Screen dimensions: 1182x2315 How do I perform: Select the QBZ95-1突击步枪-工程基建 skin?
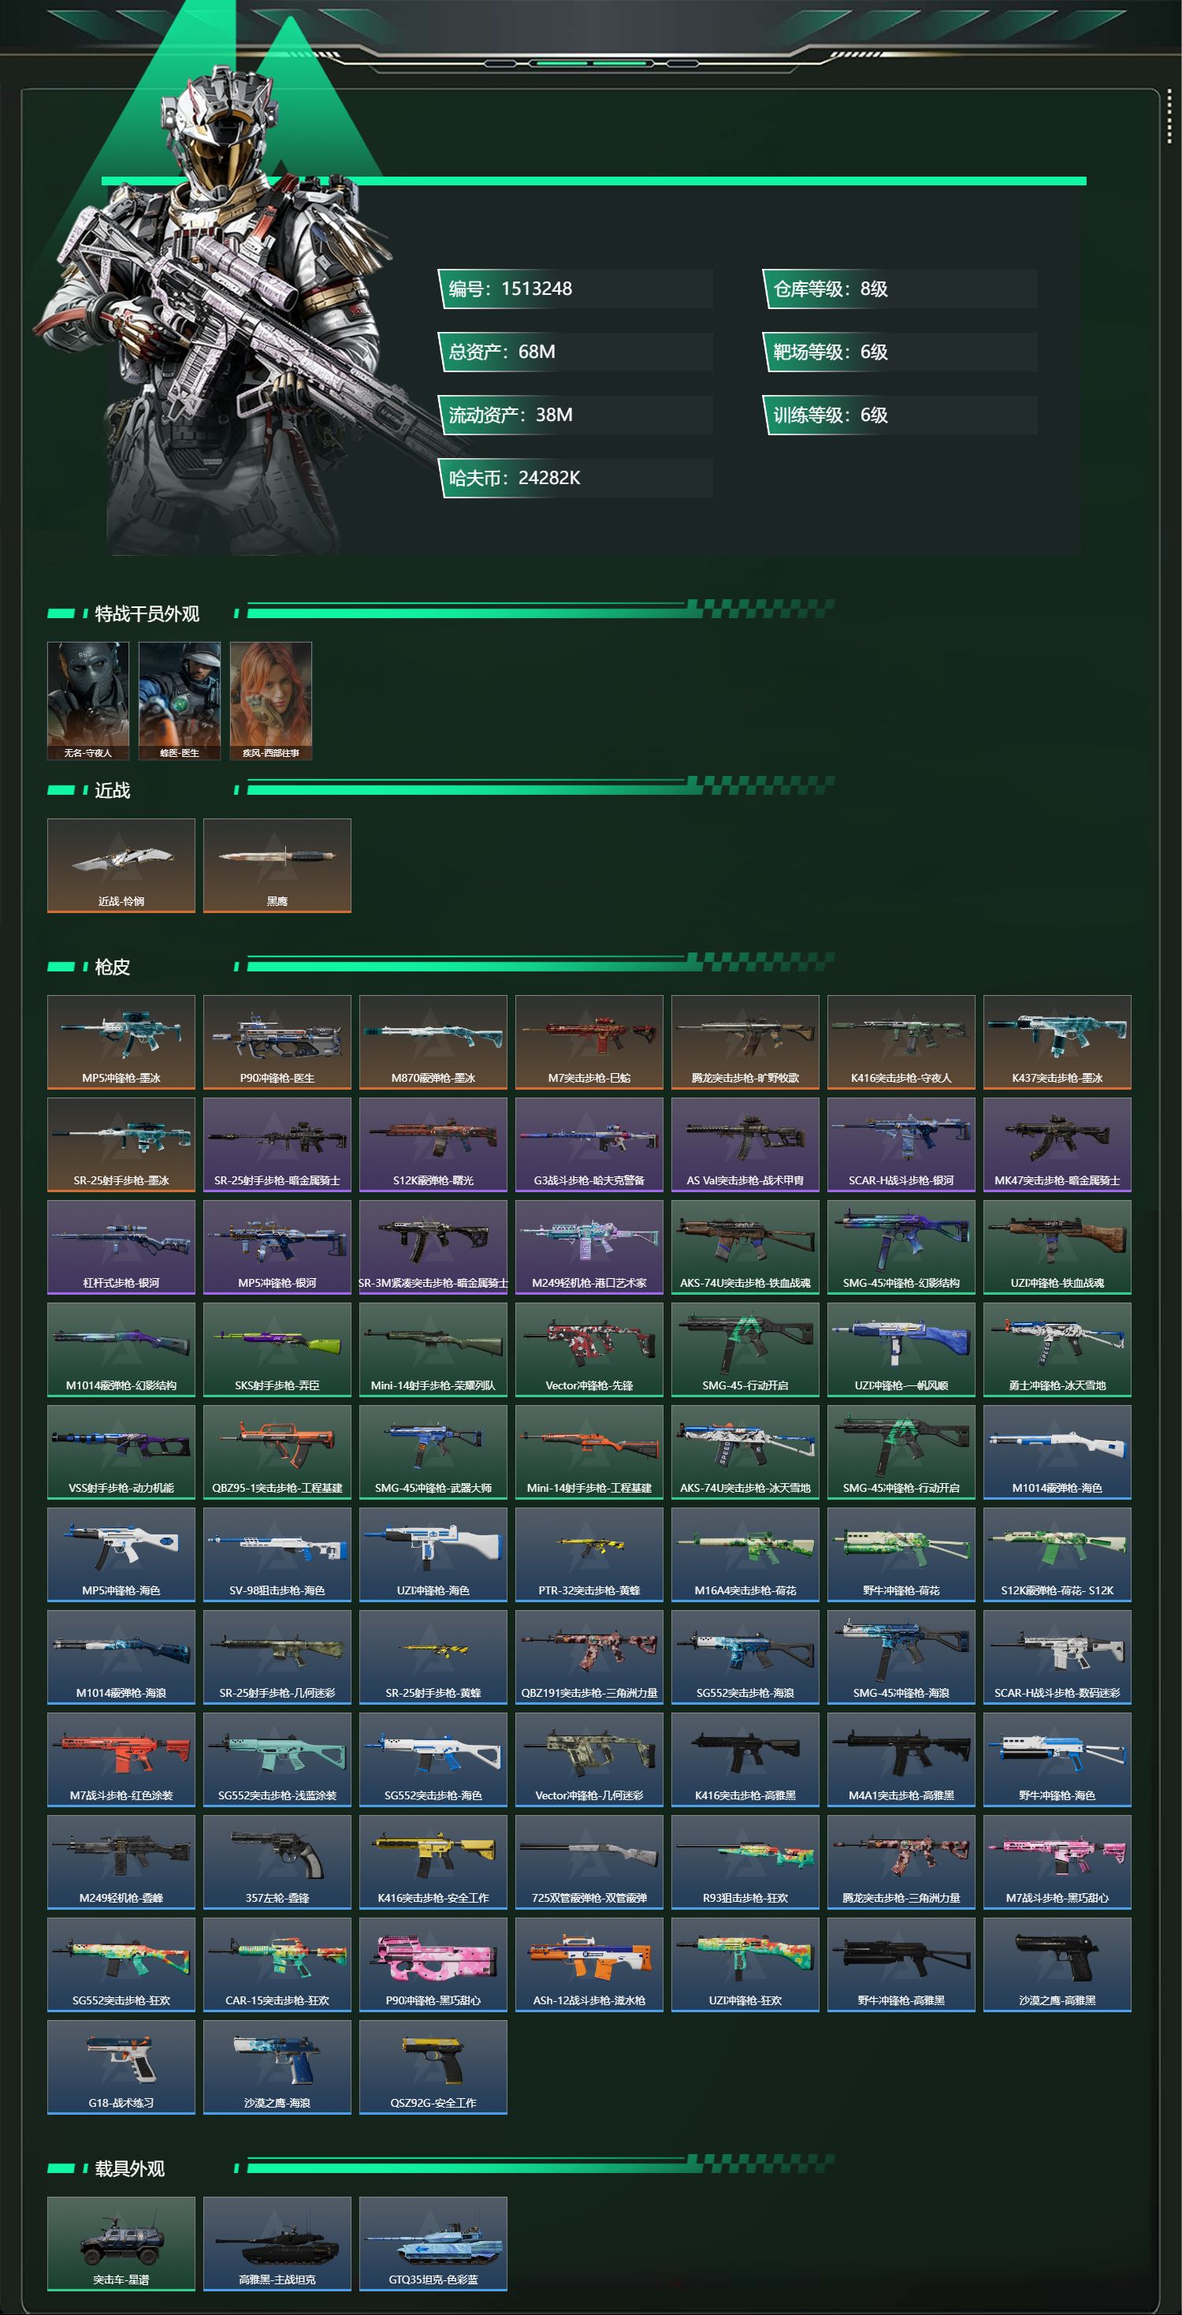click(277, 1452)
